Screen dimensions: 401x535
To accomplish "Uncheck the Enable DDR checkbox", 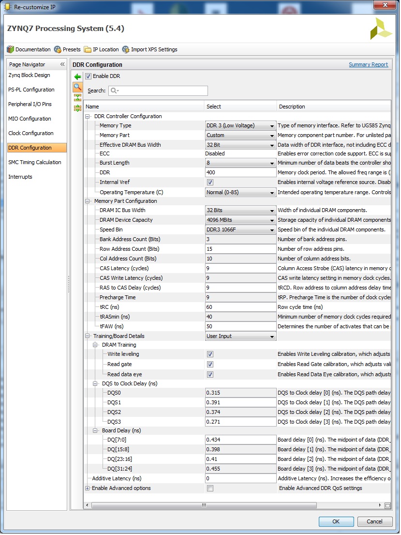I will coord(88,76).
